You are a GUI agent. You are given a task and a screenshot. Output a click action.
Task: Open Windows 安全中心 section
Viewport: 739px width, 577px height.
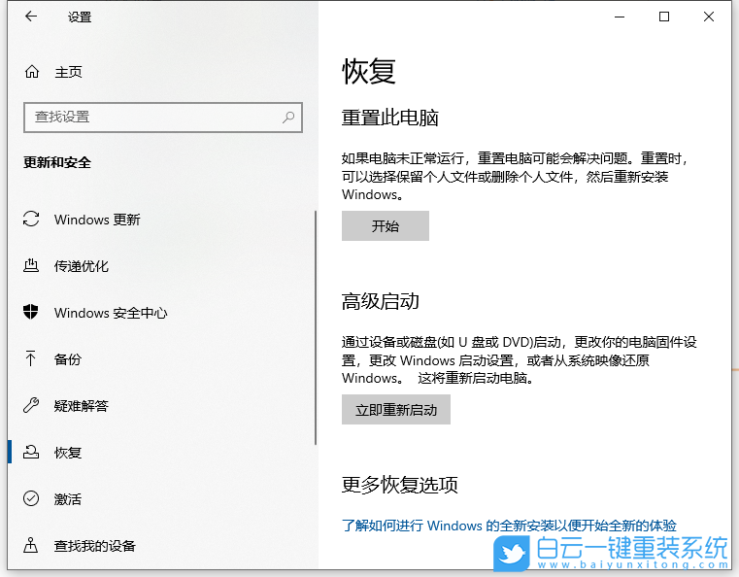[x=111, y=313]
